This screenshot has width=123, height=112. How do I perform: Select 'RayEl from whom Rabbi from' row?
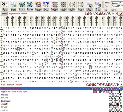pyautogui.click(x=61, y=92)
